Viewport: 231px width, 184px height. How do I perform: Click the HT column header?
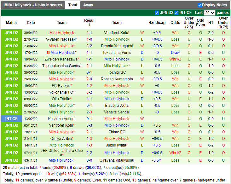pos(211,23)
